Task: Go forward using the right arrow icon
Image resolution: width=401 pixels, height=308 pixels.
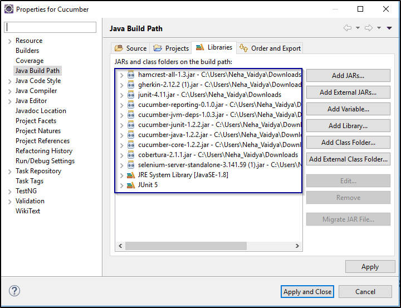Action: tap(369, 28)
